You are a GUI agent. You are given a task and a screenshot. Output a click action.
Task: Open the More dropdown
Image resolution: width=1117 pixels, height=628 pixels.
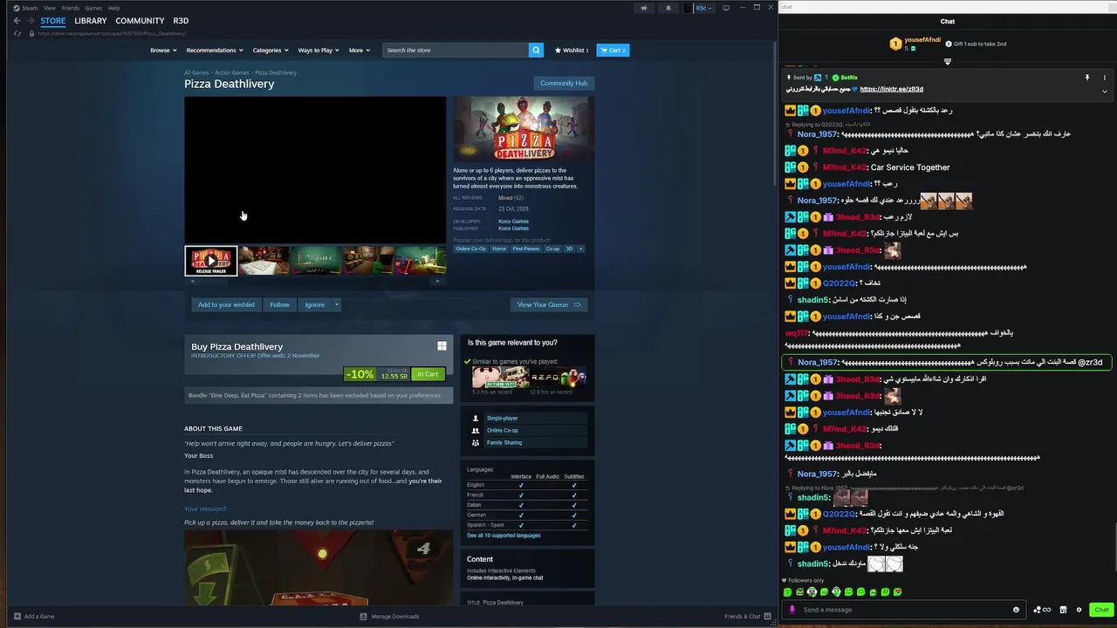[359, 50]
